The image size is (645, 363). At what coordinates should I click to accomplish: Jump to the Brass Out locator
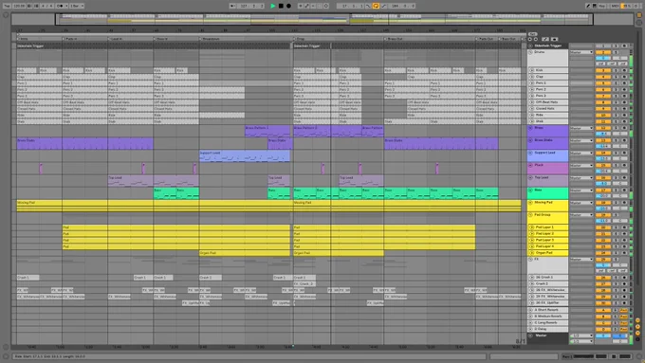tap(394, 39)
